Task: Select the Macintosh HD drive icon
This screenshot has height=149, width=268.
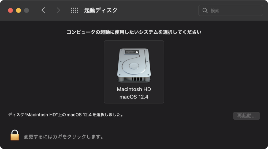Action: [134, 65]
